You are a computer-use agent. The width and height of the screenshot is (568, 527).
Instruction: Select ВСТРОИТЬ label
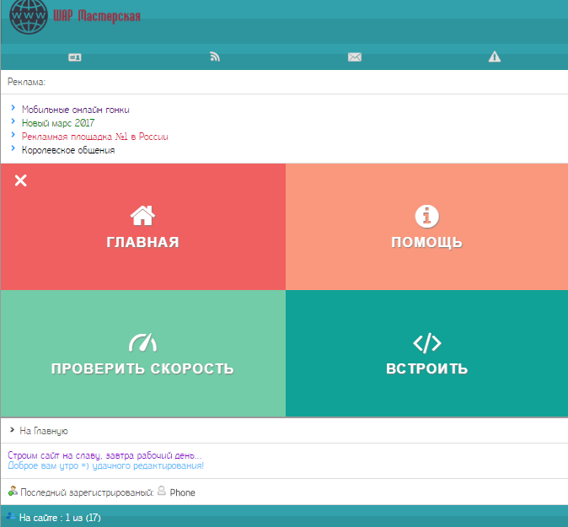[x=427, y=369]
